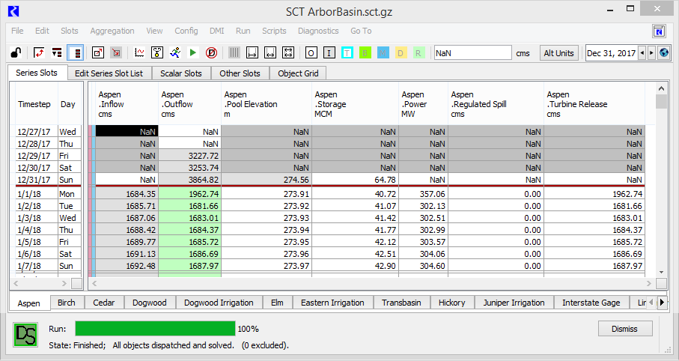Image resolution: width=679 pixels, height=361 pixels.
Task: Click the plot chart icon
Action: [x=139, y=53]
